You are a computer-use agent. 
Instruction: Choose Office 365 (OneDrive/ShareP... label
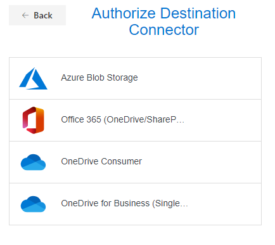pos(123,119)
